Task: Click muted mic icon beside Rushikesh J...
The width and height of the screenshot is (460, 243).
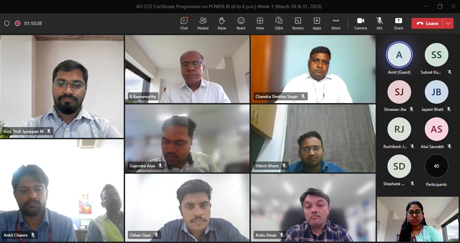Action: point(413,146)
